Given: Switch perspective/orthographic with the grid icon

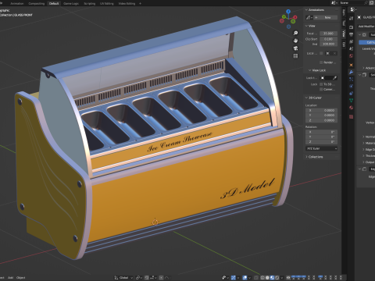Looking at the screenshot, I should coord(295,56).
